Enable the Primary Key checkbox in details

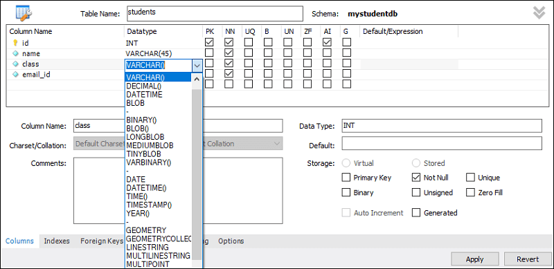click(x=346, y=178)
